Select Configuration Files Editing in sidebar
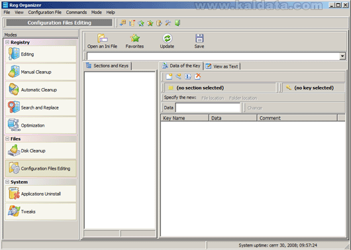This screenshot has height=250, width=351. point(41,168)
